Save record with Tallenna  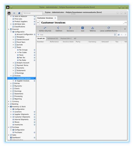click(93, 29)
